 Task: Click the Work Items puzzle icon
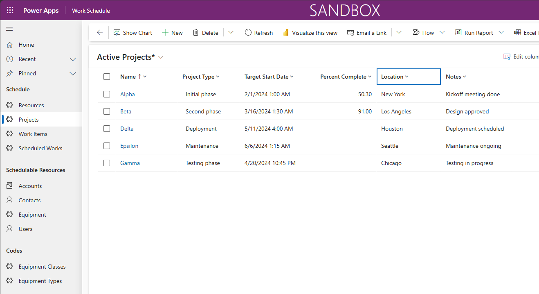point(10,134)
